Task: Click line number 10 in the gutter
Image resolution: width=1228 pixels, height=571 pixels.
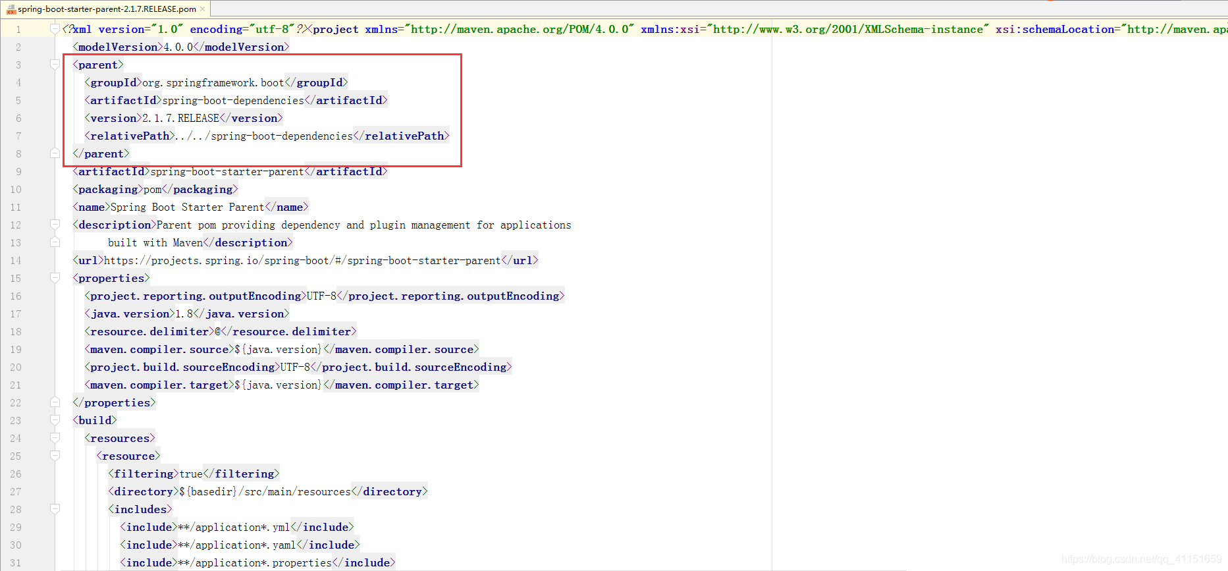Action: (16, 189)
